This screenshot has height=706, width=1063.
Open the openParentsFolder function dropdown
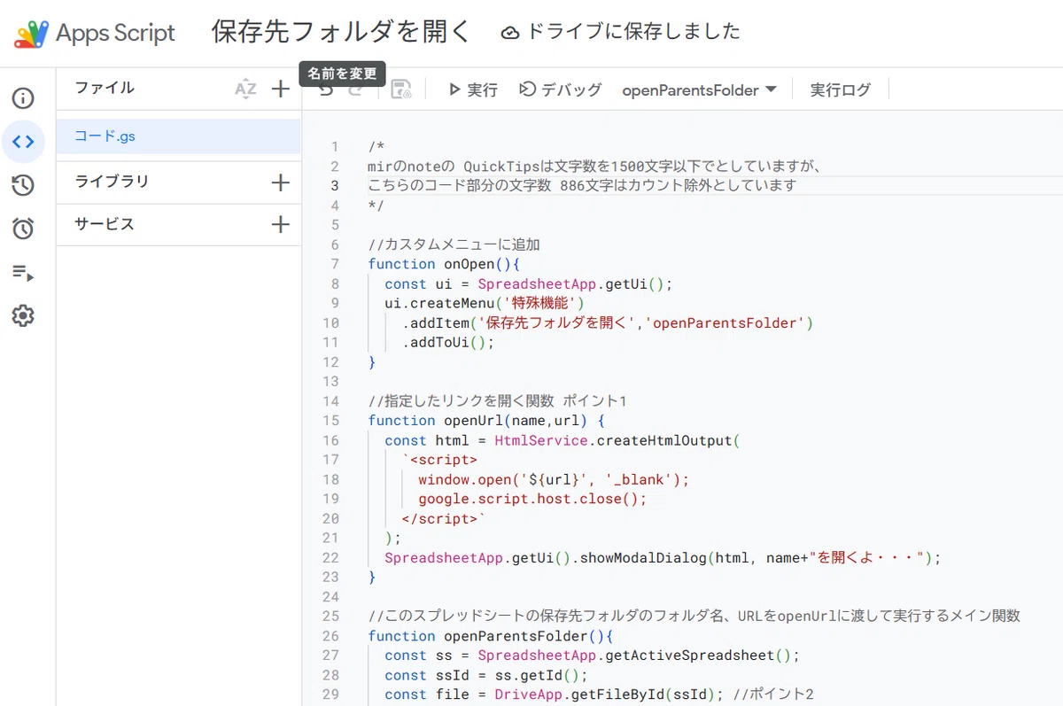tap(699, 89)
